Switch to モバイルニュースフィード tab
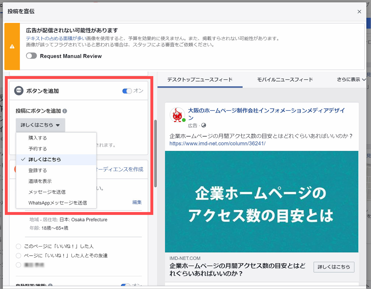The image size is (371, 289). [285, 80]
